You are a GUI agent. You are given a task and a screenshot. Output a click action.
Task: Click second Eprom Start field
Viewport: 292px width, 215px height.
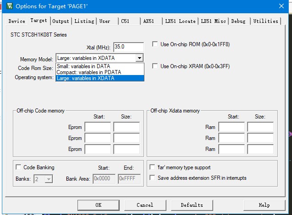(98, 138)
